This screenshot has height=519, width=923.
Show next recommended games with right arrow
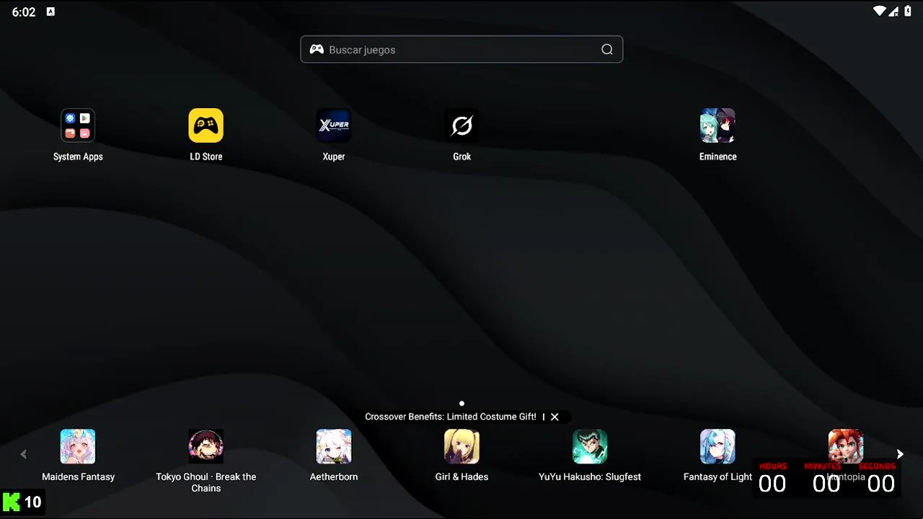900,454
